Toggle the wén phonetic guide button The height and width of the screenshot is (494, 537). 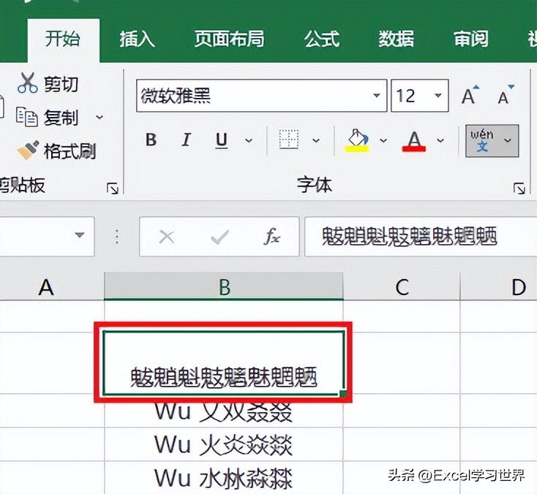(482, 140)
